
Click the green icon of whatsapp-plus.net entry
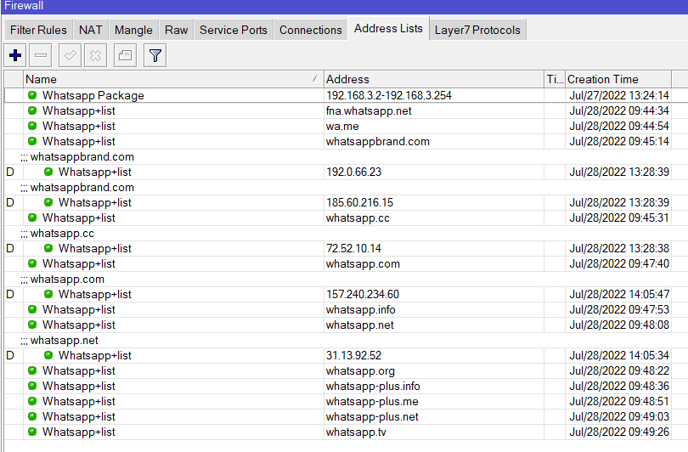coord(32,416)
